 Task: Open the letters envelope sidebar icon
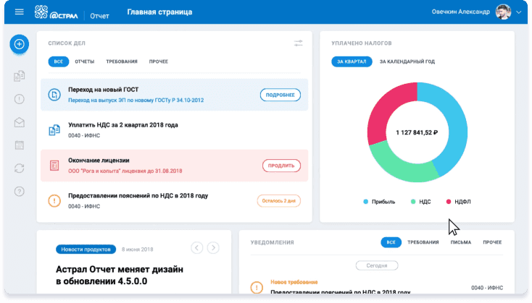pos(20,122)
